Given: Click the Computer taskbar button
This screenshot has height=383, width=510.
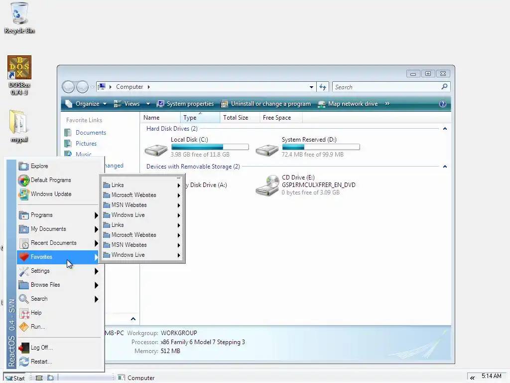Looking at the screenshot, I should [x=136, y=378].
